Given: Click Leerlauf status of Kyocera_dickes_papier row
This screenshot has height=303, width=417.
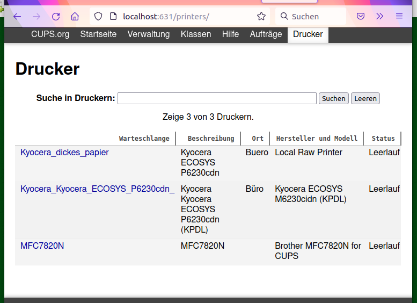Looking at the screenshot, I should coord(384,152).
